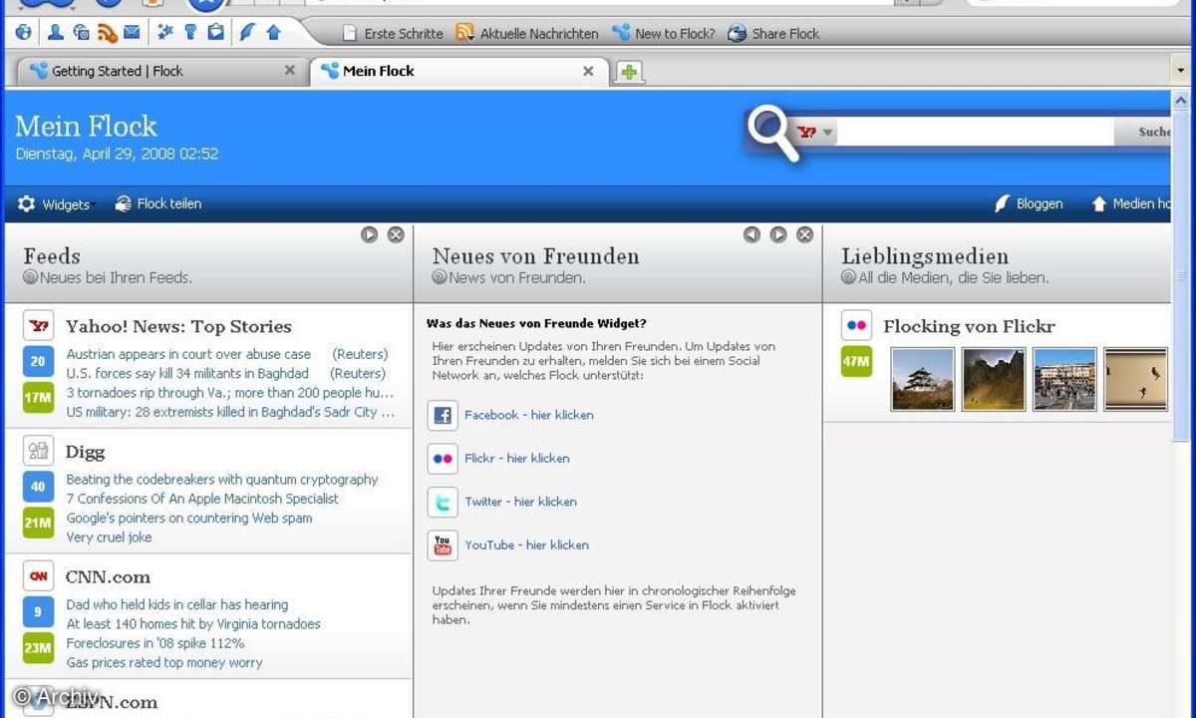Switch to the Mein Flock tab
Viewport: 1196px width, 718px height.
458,71
